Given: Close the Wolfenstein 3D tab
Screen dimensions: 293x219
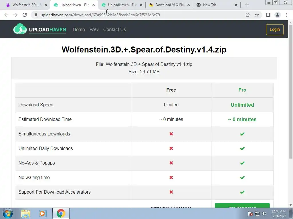Looking at the screenshot, I should [46, 5].
